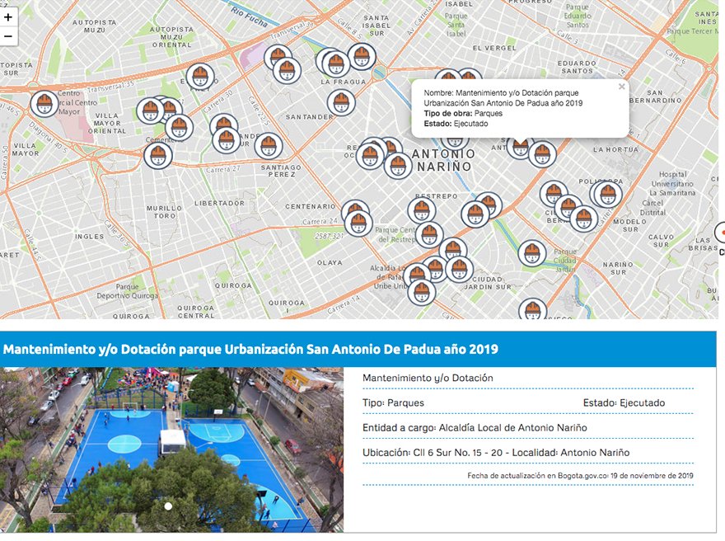Select the marker left of ANTONIO NARIÑO text
The image size is (725, 541).
398,165
